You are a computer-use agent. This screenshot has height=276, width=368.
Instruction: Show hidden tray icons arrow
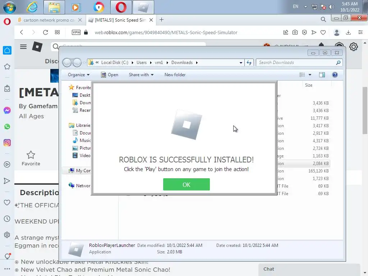click(x=305, y=7)
